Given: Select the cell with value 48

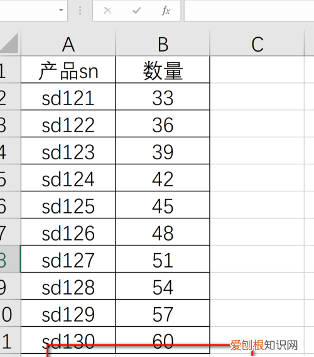Looking at the screenshot, I should pyautogui.click(x=163, y=232).
